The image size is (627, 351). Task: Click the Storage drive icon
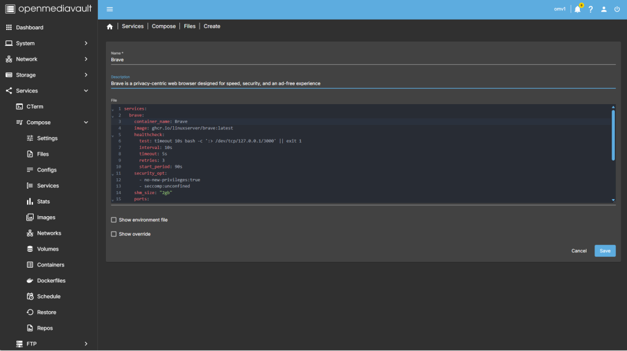[9, 75]
